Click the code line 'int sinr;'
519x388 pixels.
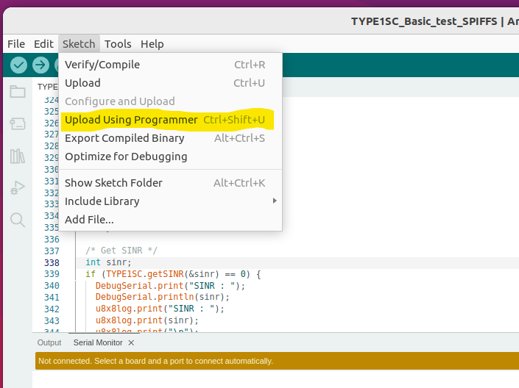tap(108, 262)
